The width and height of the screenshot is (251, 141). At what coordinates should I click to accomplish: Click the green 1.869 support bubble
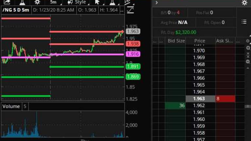click(133, 77)
